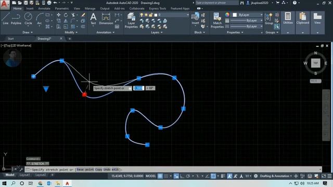333x187 pixels.
Task: Click the Save icon in quick access toolbar
Action: click(x=25, y=3)
